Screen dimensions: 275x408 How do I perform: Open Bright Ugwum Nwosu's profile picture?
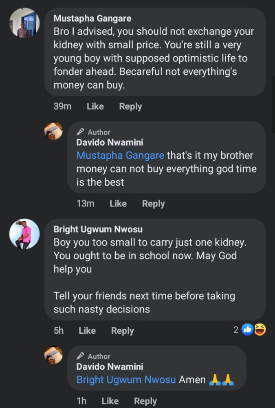24,234
